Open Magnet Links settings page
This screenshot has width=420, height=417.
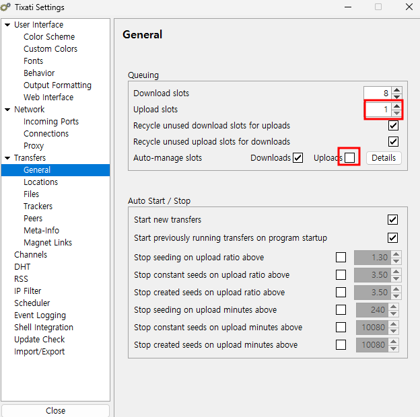[48, 243]
